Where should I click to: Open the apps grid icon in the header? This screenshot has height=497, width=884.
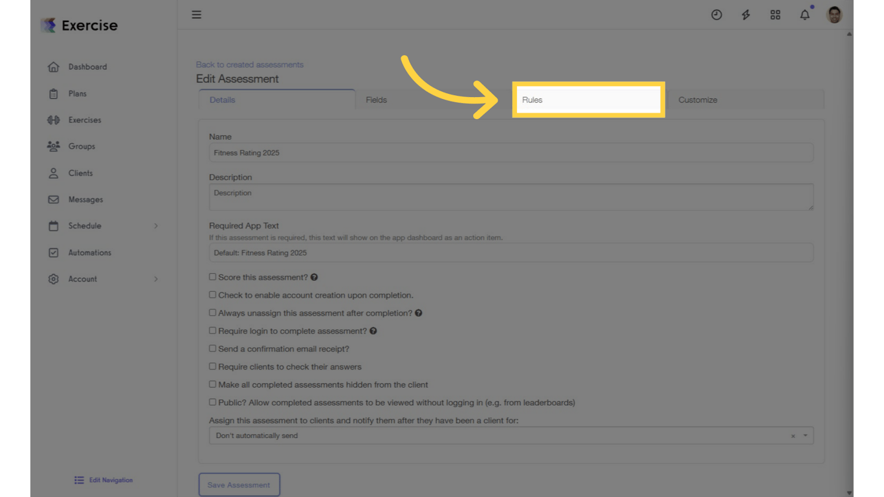point(775,14)
